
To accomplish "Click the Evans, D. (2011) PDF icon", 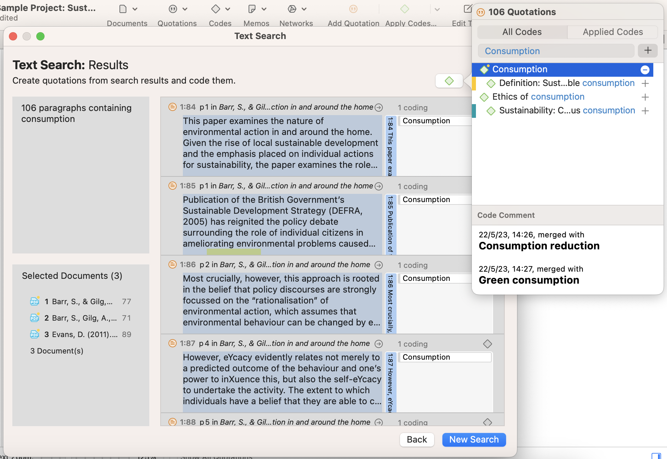I will point(35,334).
